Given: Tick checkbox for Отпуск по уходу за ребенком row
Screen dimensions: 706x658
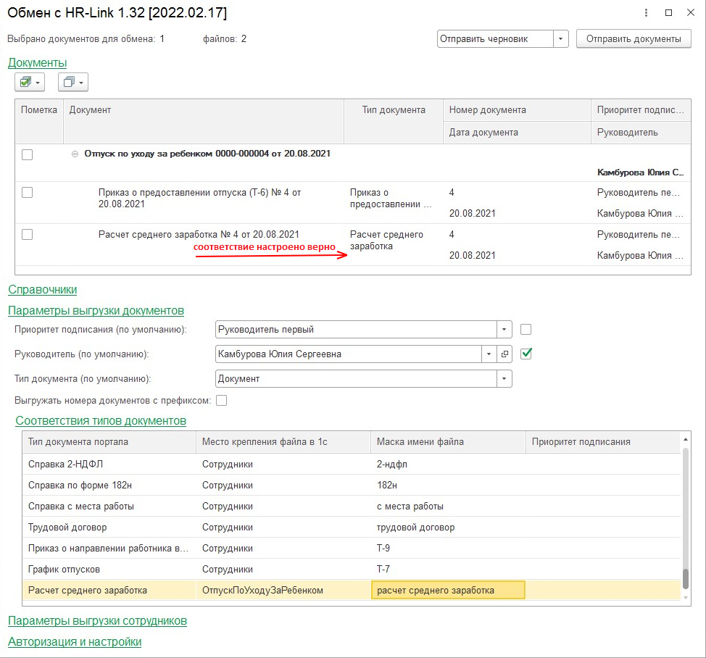Looking at the screenshot, I should pyautogui.click(x=28, y=154).
